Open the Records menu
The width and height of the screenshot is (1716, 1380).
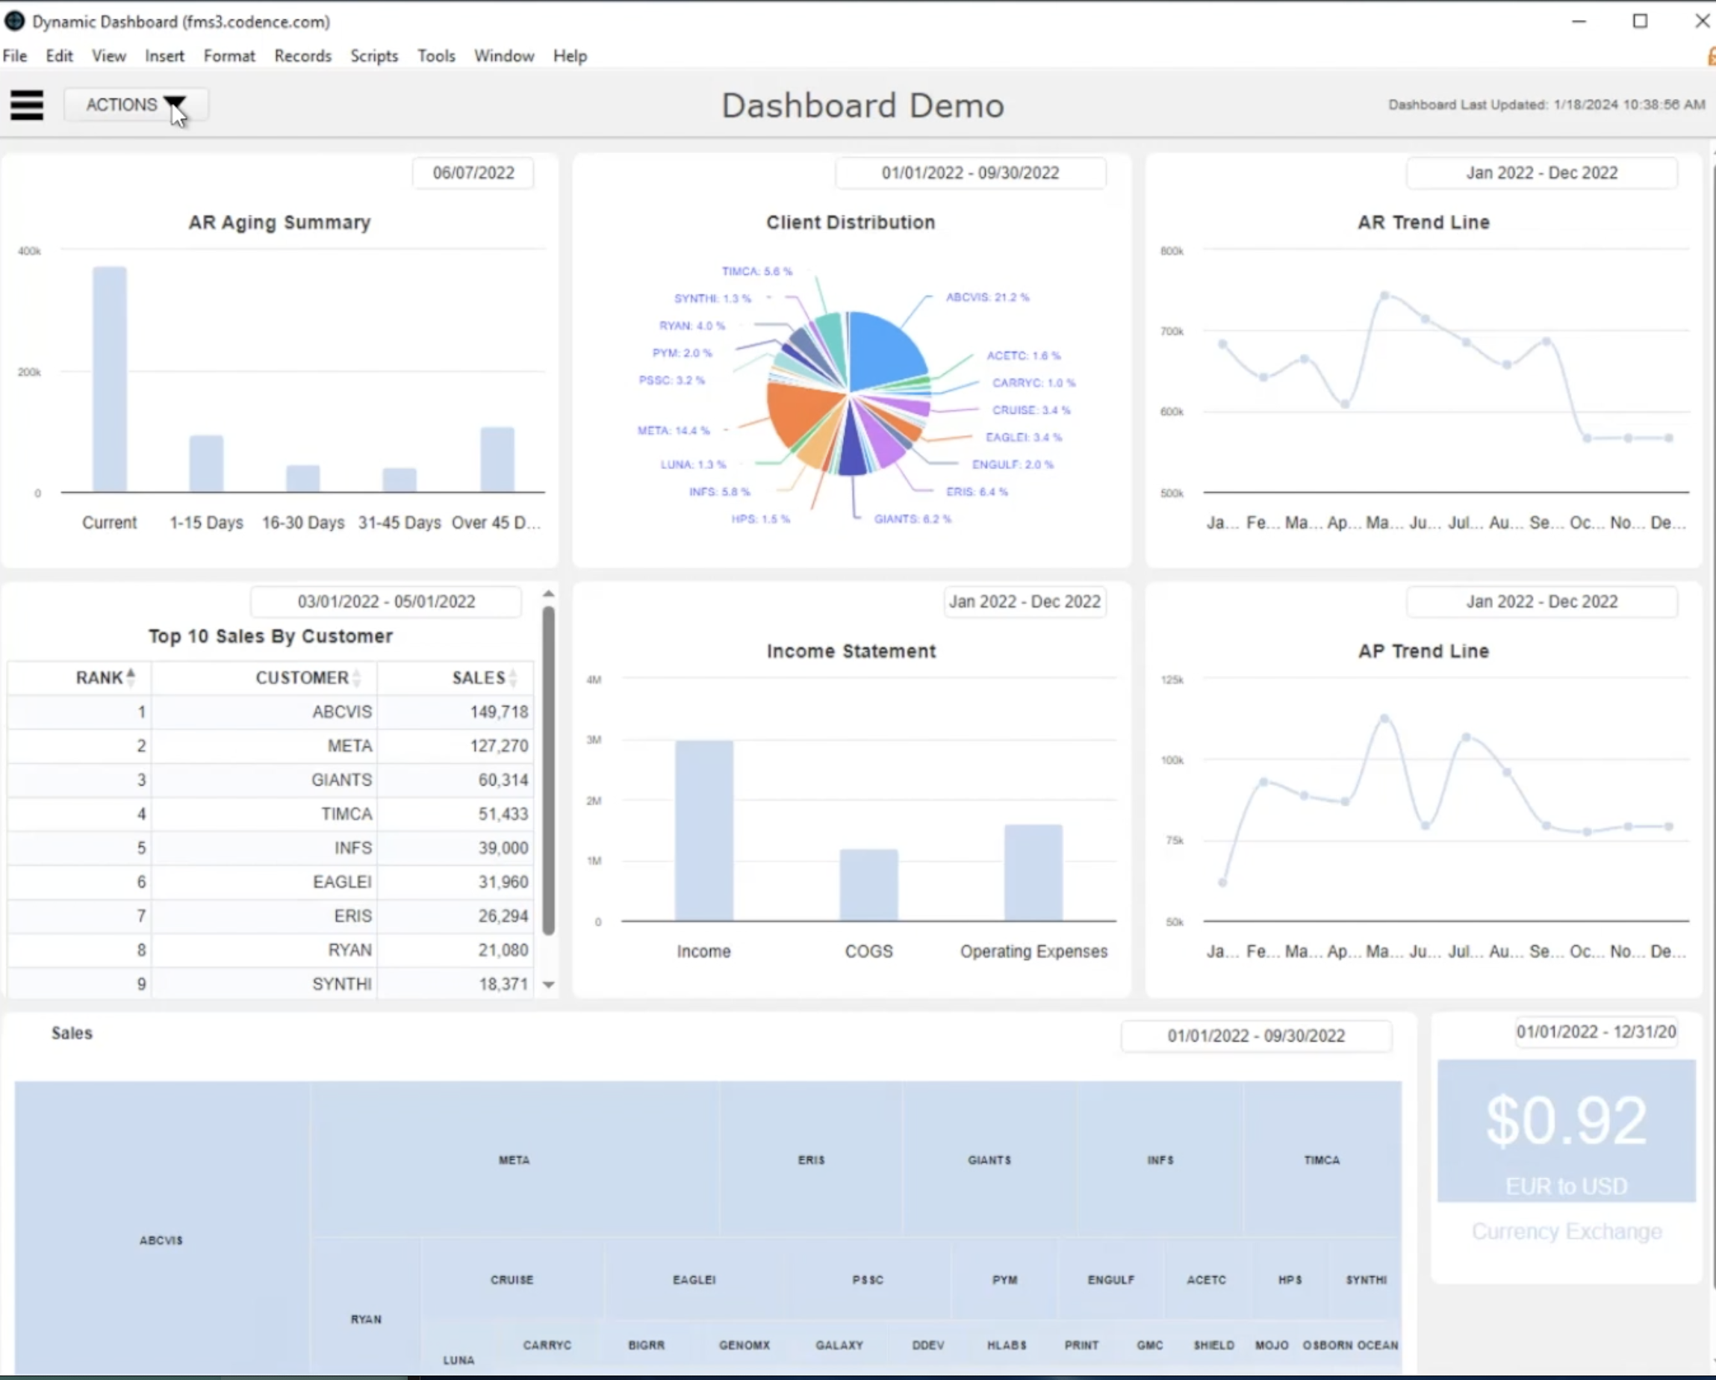tap(302, 56)
